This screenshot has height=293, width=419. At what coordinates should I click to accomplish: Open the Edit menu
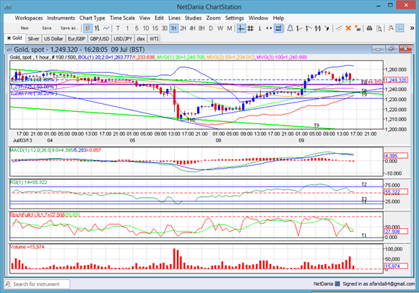(x=159, y=18)
